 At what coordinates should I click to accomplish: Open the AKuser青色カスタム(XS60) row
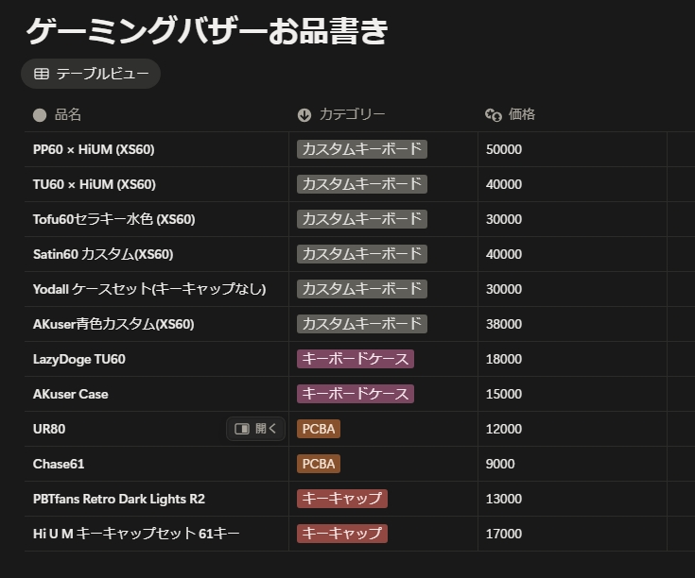[x=113, y=324]
